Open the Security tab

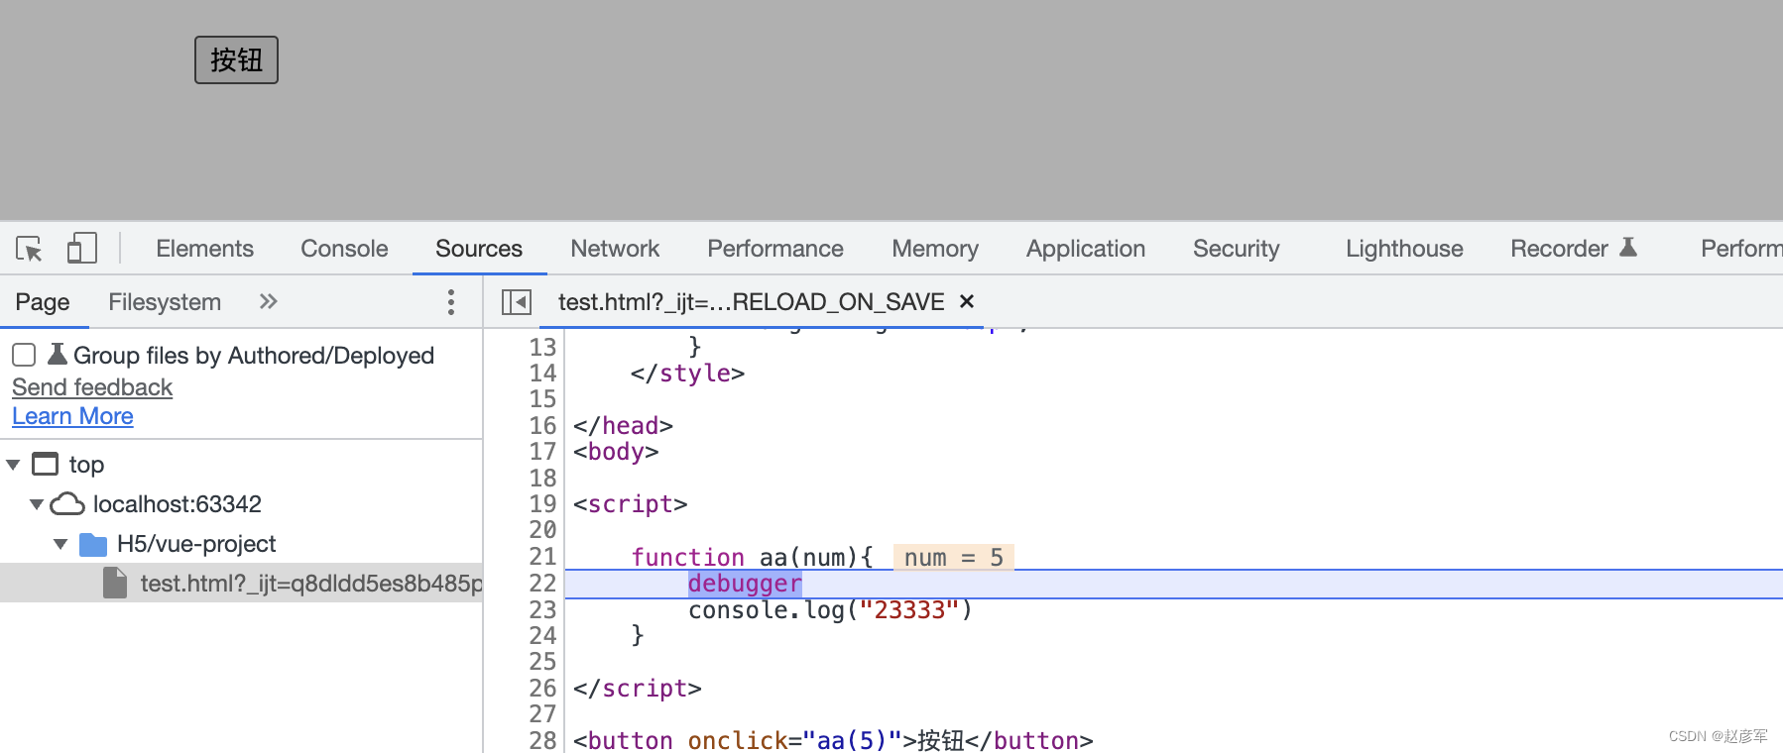[x=1237, y=249]
